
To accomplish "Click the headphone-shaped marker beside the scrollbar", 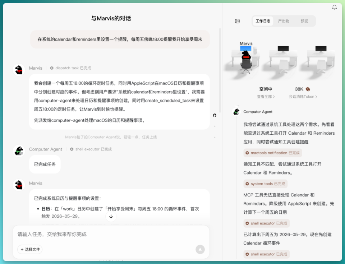I will 215,115.
